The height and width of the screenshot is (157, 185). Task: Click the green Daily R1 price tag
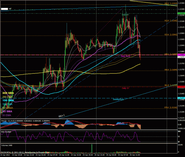click(x=181, y=13)
